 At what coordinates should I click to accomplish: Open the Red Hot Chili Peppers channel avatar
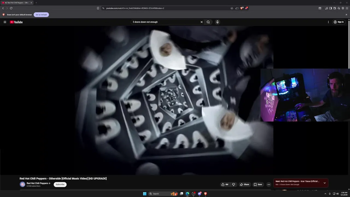point(22,184)
